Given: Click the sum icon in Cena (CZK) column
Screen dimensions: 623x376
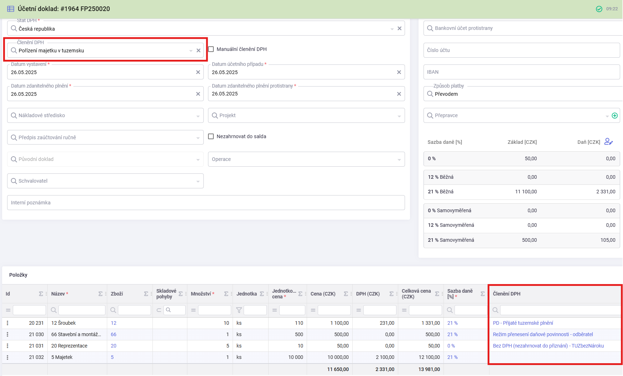Looking at the screenshot, I should (x=346, y=294).
